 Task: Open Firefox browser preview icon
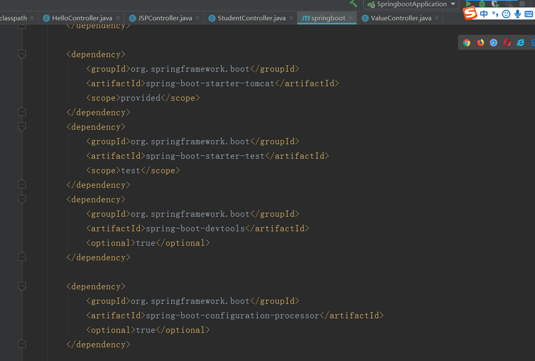tap(480, 42)
